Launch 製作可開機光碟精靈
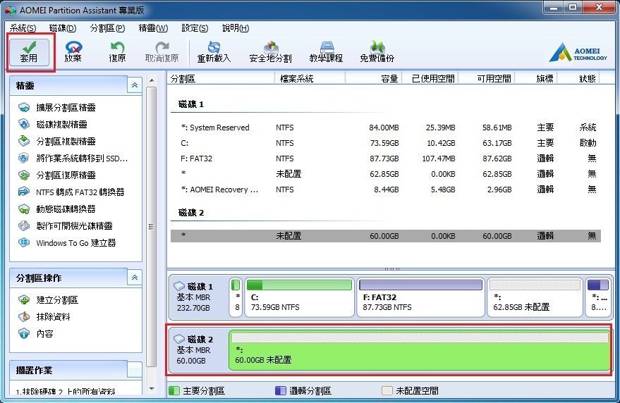The height and width of the screenshot is (403, 620). click(65, 226)
